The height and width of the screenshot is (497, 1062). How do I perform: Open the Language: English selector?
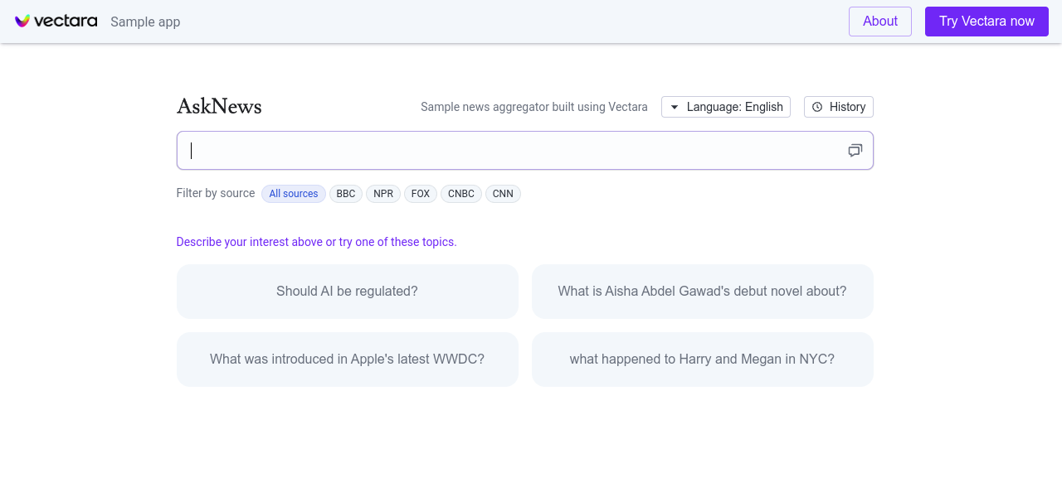click(725, 107)
